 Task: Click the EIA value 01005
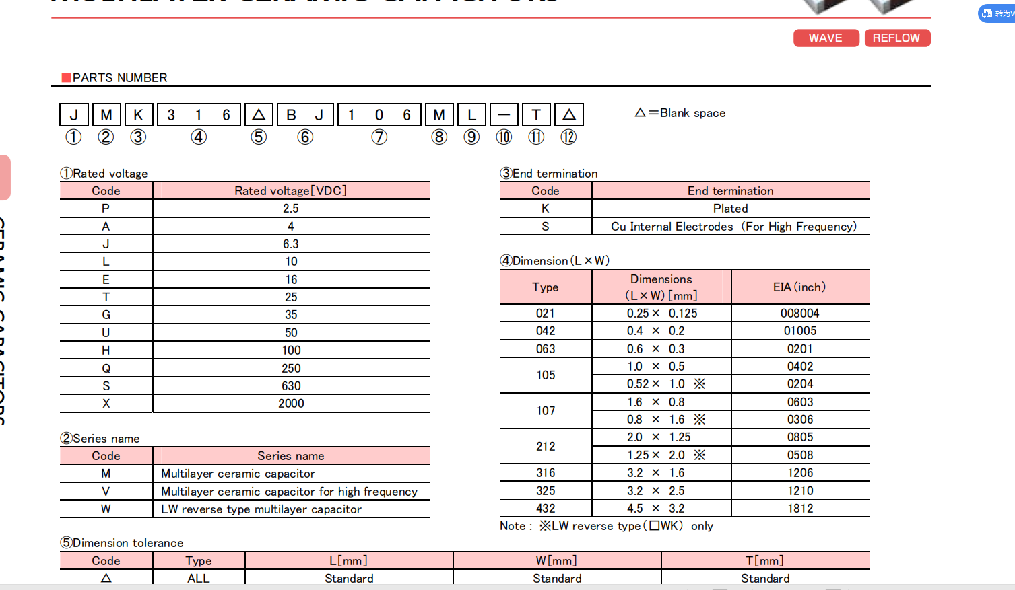coord(800,331)
